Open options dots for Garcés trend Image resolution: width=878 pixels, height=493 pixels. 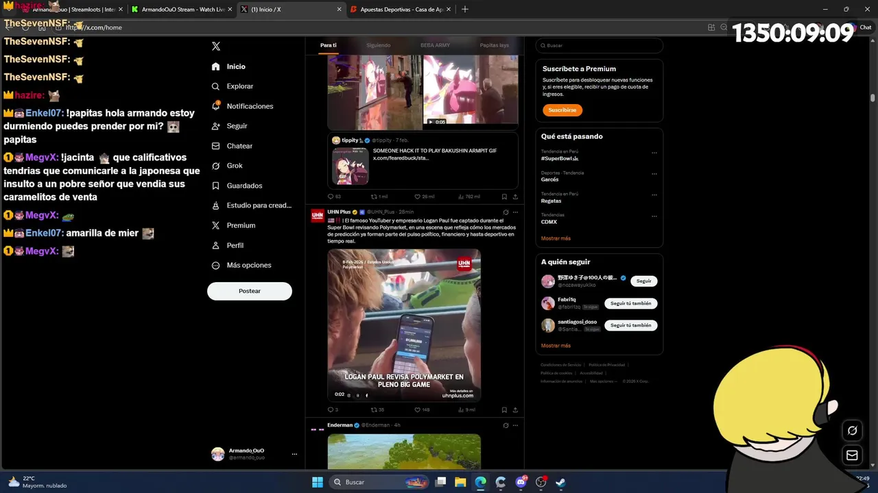click(x=654, y=174)
